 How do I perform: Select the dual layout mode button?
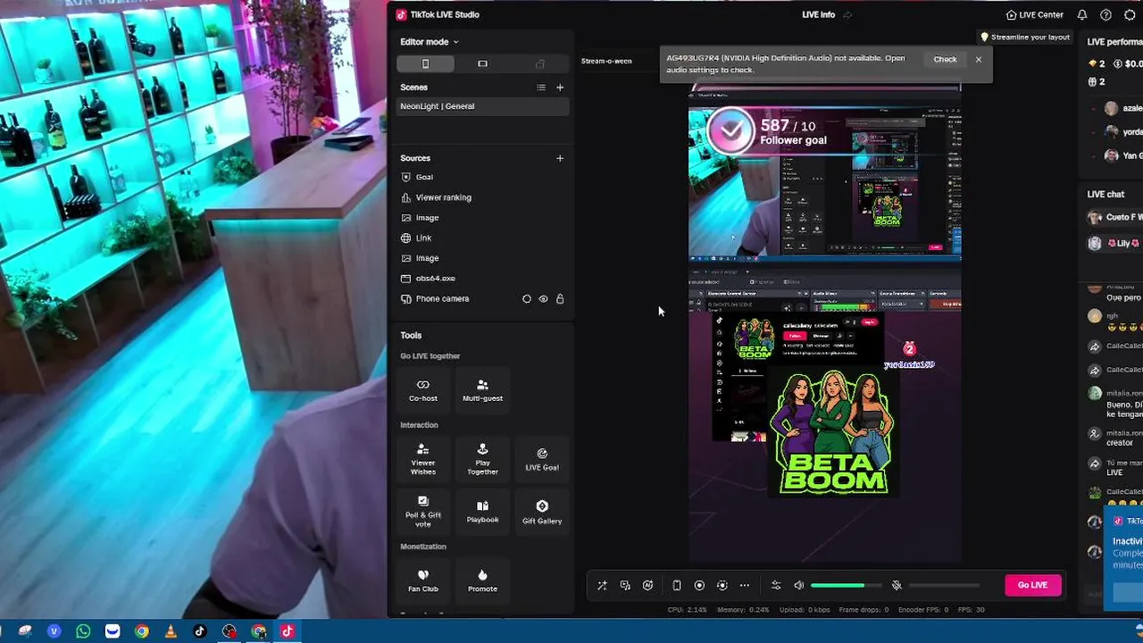click(539, 63)
